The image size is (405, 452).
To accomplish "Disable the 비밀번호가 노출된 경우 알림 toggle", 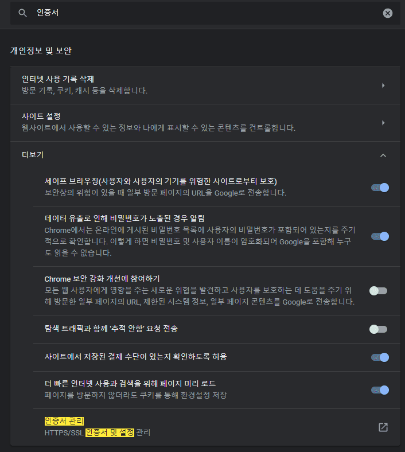I will coord(380,236).
